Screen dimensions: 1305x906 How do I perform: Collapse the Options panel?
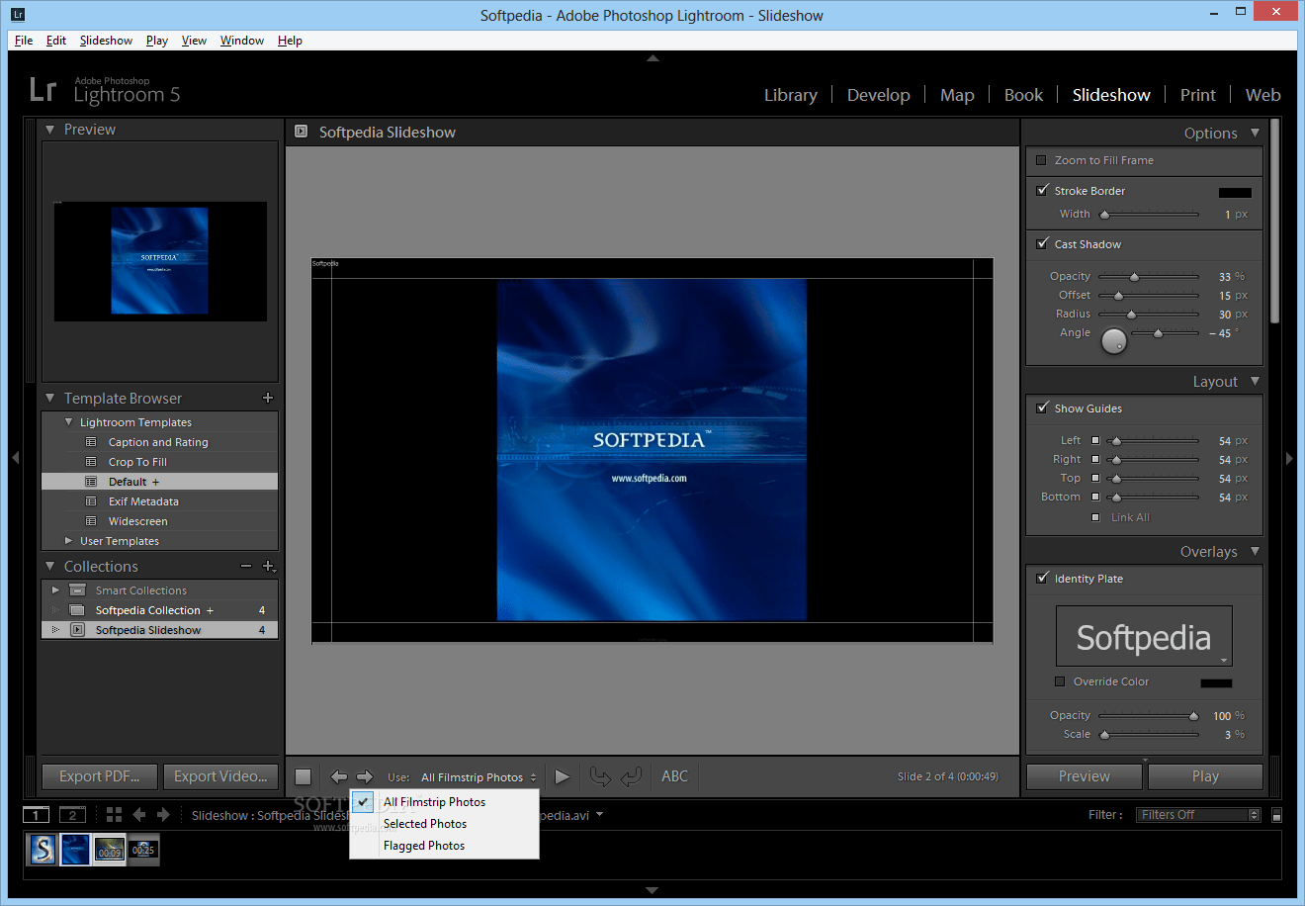pos(1255,133)
